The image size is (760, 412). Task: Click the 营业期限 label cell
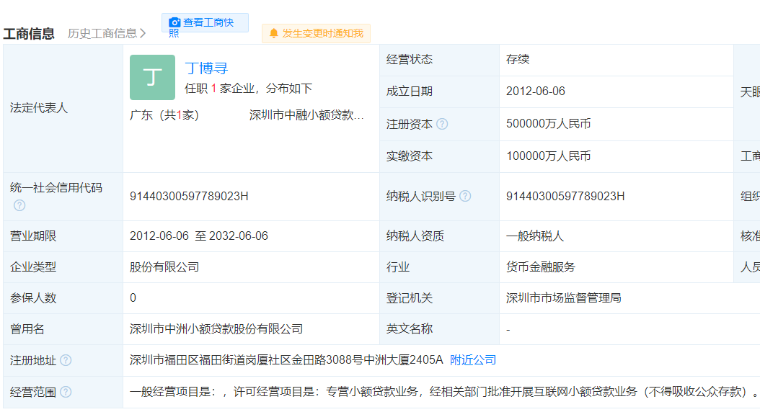coord(63,236)
